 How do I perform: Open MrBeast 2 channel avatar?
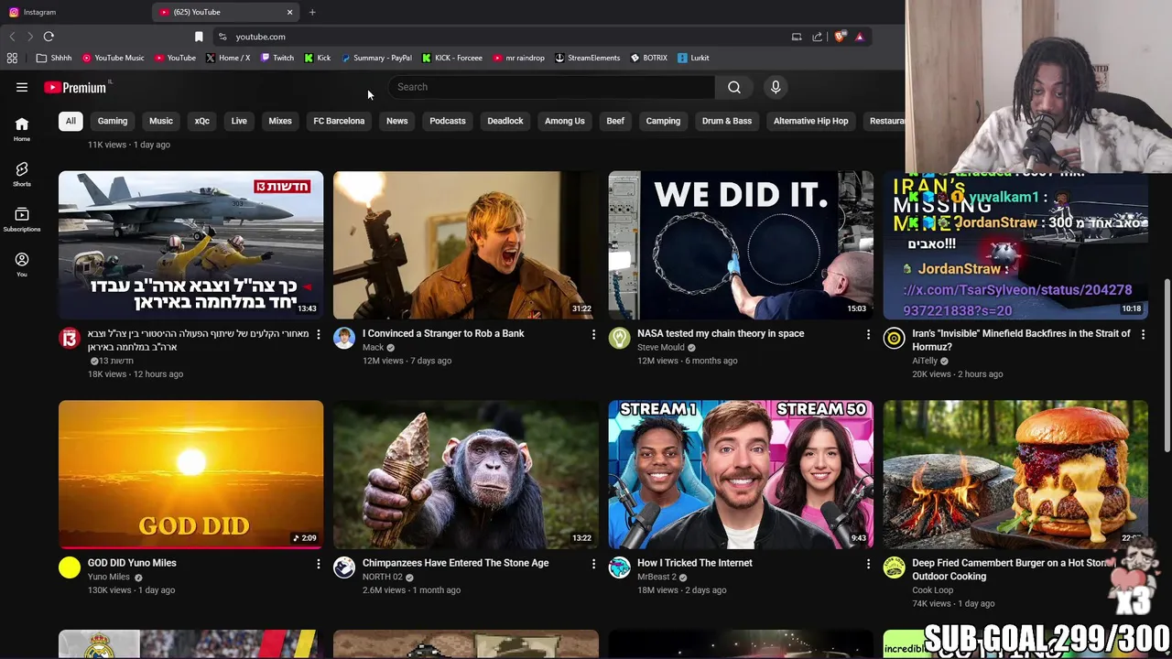click(x=620, y=567)
